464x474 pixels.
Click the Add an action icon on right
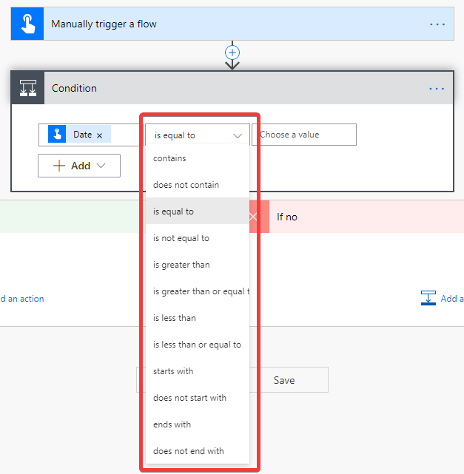[x=428, y=298]
